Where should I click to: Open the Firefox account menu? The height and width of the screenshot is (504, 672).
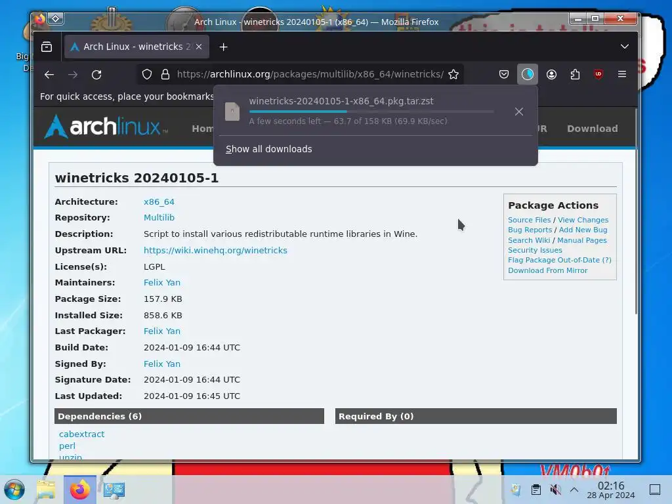(x=551, y=75)
